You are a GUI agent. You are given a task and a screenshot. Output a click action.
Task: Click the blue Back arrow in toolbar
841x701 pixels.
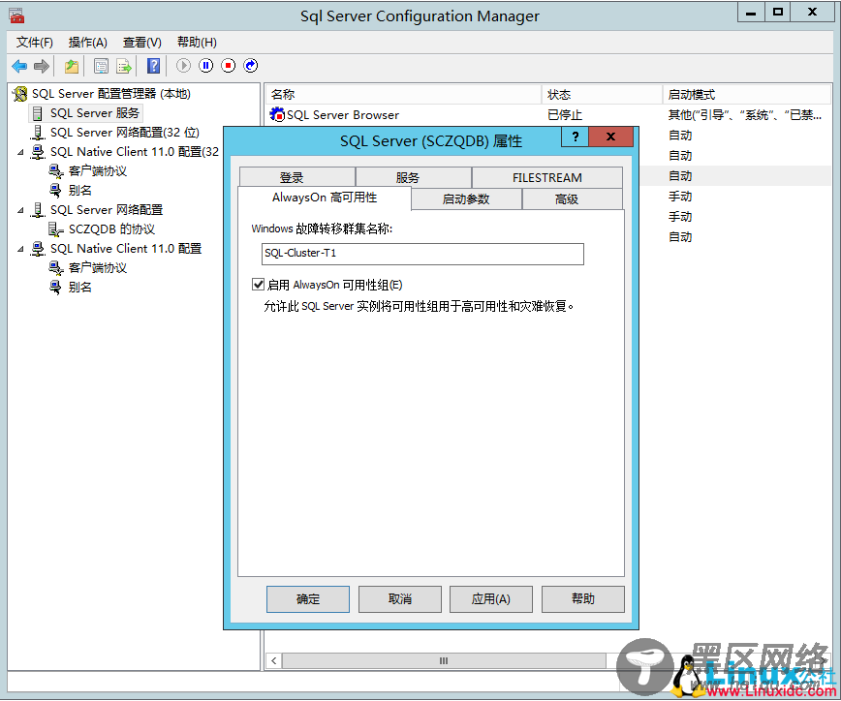[x=19, y=66]
